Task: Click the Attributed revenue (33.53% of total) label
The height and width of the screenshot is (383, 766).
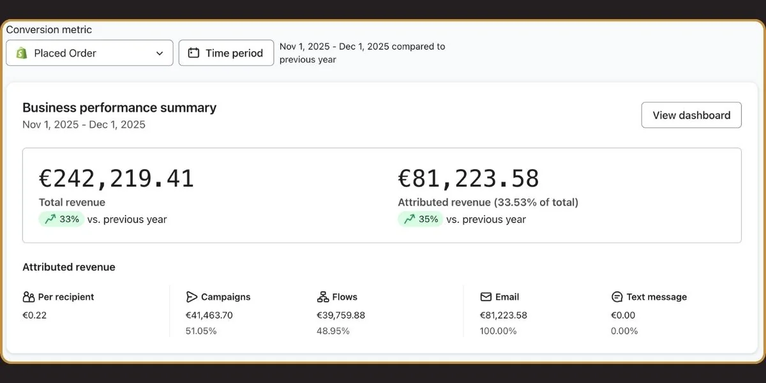Action: 488,202
